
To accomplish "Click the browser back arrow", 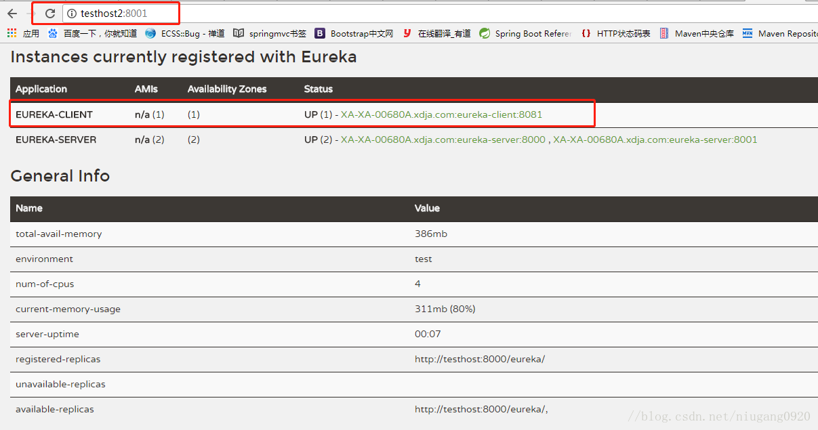I will 12,14.
